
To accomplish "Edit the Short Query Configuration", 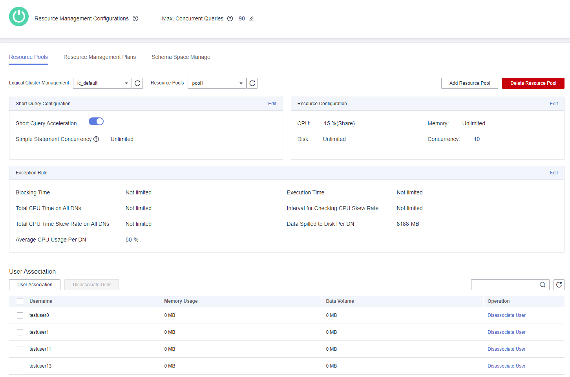I will (x=272, y=104).
